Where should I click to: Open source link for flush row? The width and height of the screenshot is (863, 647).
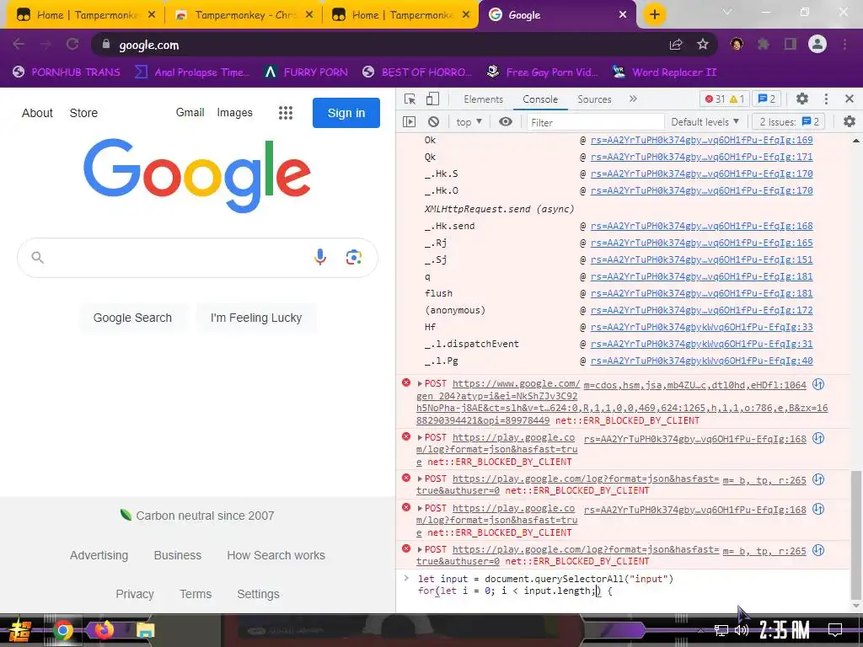pyautogui.click(x=702, y=293)
